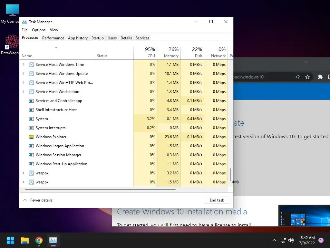The image size is (330, 248).
Task: Sort by the 95% CPU column header
Action: point(145,53)
